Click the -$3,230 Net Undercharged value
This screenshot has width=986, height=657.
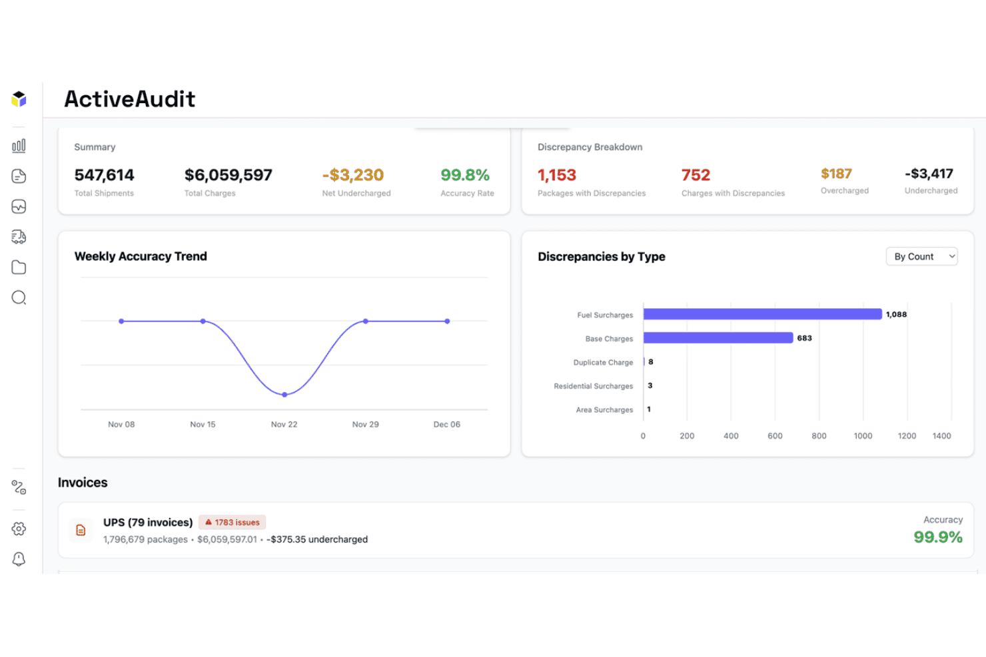[353, 175]
